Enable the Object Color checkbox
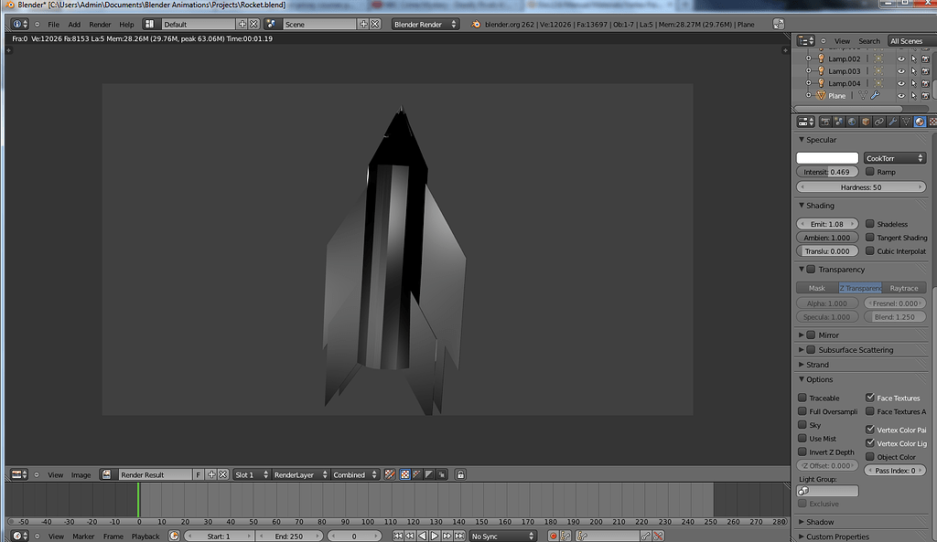 [x=870, y=457]
